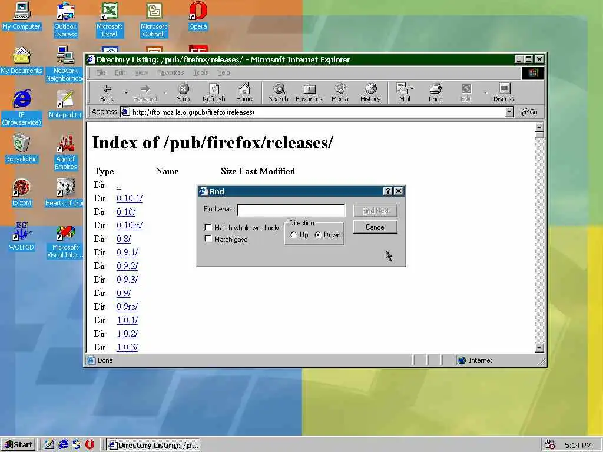Enable Match whole word only
Screen dimensions: 603x452
coord(208,228)
